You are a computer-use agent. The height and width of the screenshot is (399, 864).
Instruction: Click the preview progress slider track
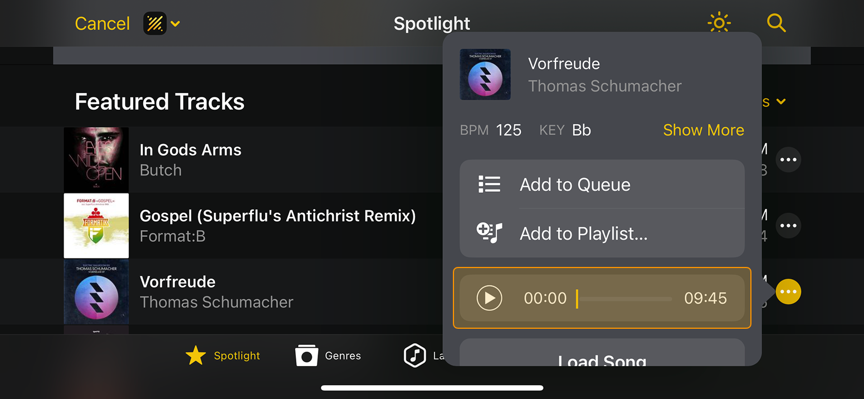(624, 299)
